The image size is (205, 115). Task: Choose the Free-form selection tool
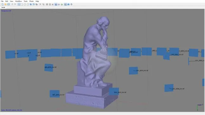(28, 4)
